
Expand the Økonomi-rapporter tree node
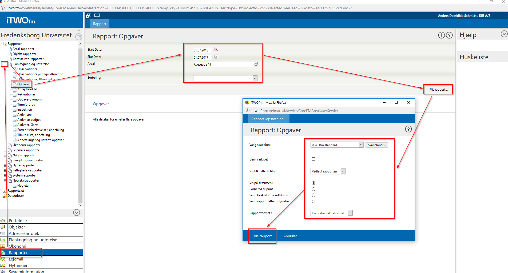(x=5, y=145)
